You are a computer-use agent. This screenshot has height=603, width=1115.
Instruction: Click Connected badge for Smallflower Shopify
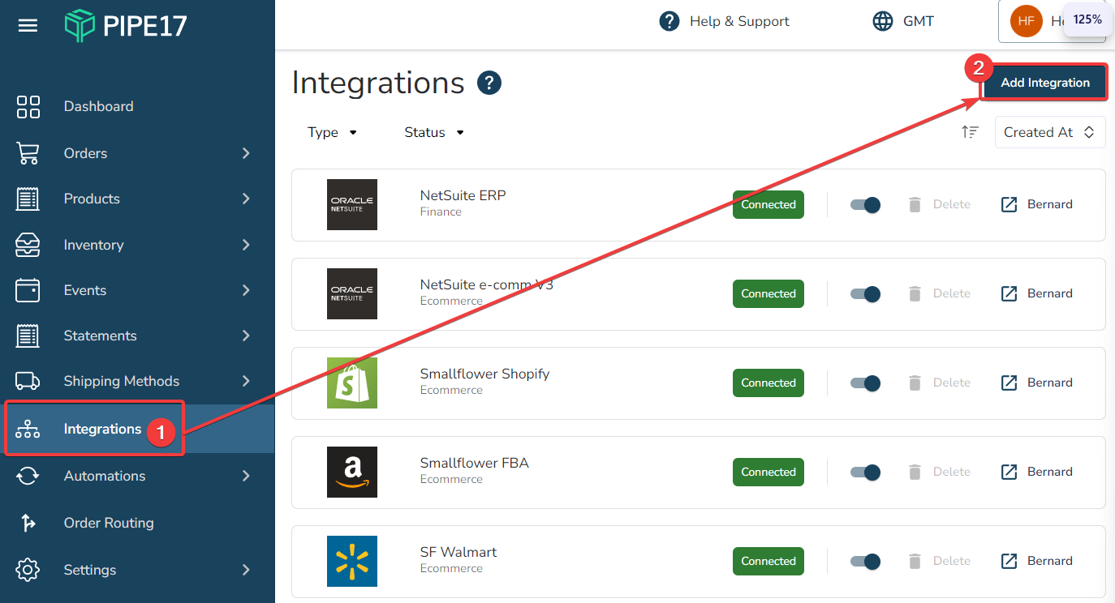(x=768, y=383)
